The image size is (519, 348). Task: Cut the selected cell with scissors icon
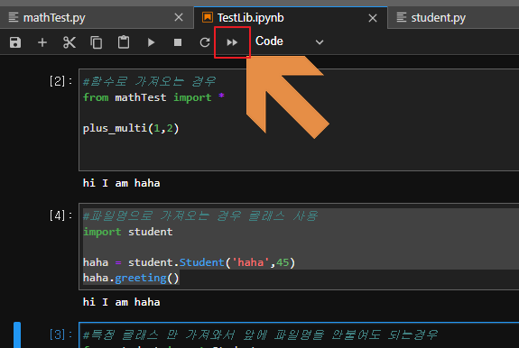[70, 42]
